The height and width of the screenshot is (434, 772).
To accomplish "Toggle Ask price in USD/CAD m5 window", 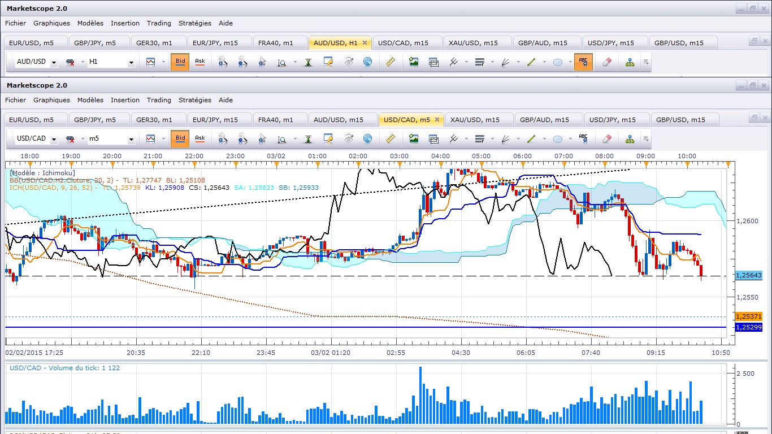I will [x=199, y=138].
